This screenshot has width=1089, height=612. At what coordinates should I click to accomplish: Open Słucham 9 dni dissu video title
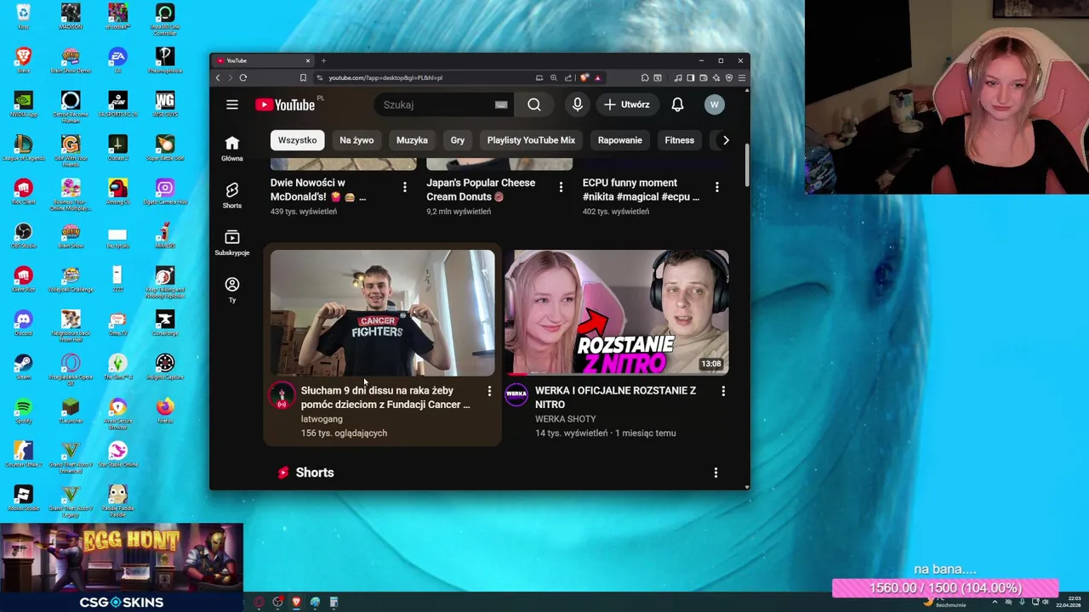click(385, 398)
